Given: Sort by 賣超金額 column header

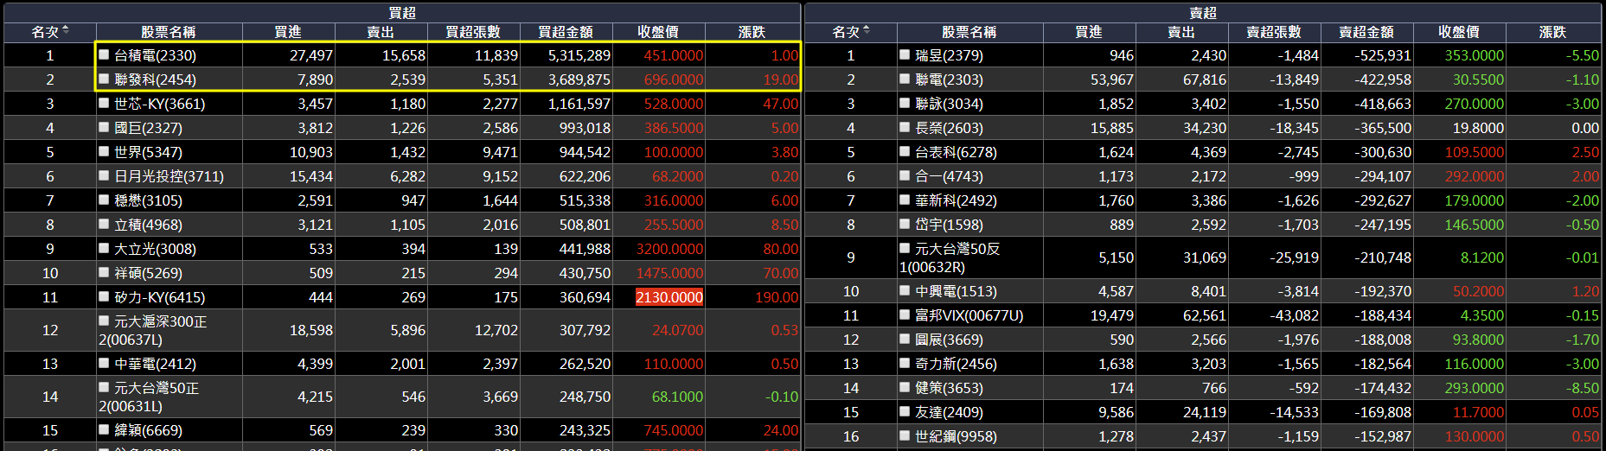Looking at the screenshot, I should (x=1366, y=32).
